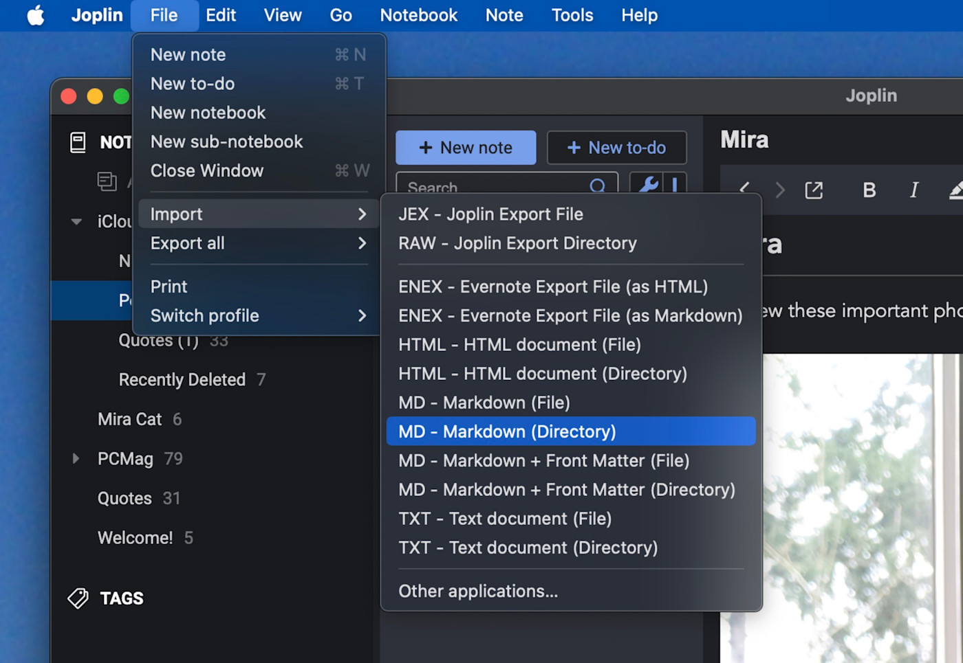Toggle italic formatting

[x=914, y=190]
